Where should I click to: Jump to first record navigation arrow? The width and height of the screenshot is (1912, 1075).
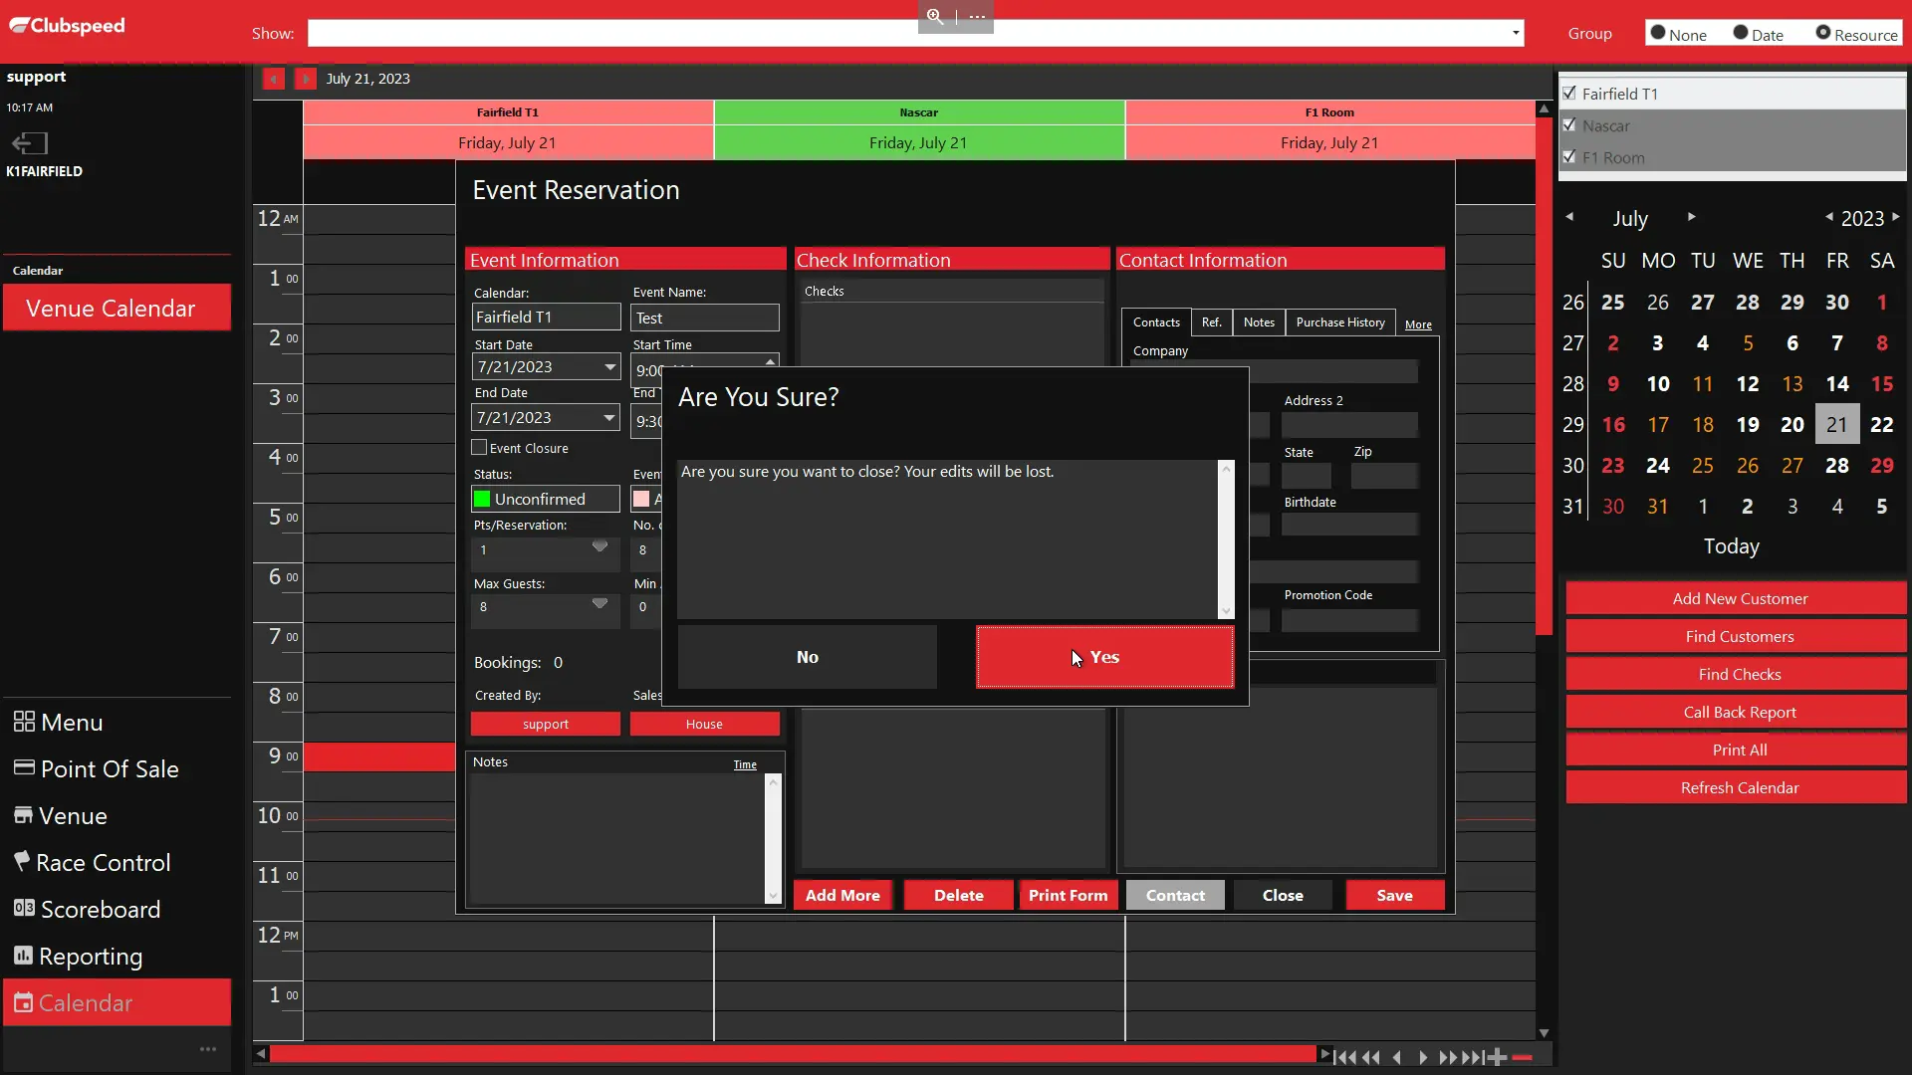point(1344,1057)
